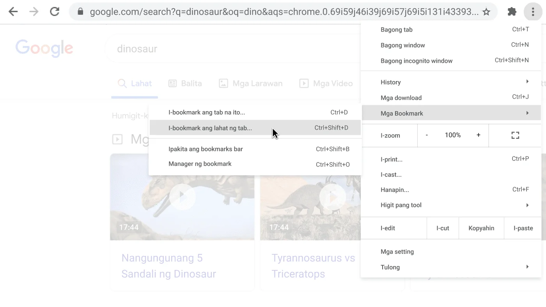The image size is (546, 307).
Task: Click the padlock site security icon
Action: click(80, 12)
